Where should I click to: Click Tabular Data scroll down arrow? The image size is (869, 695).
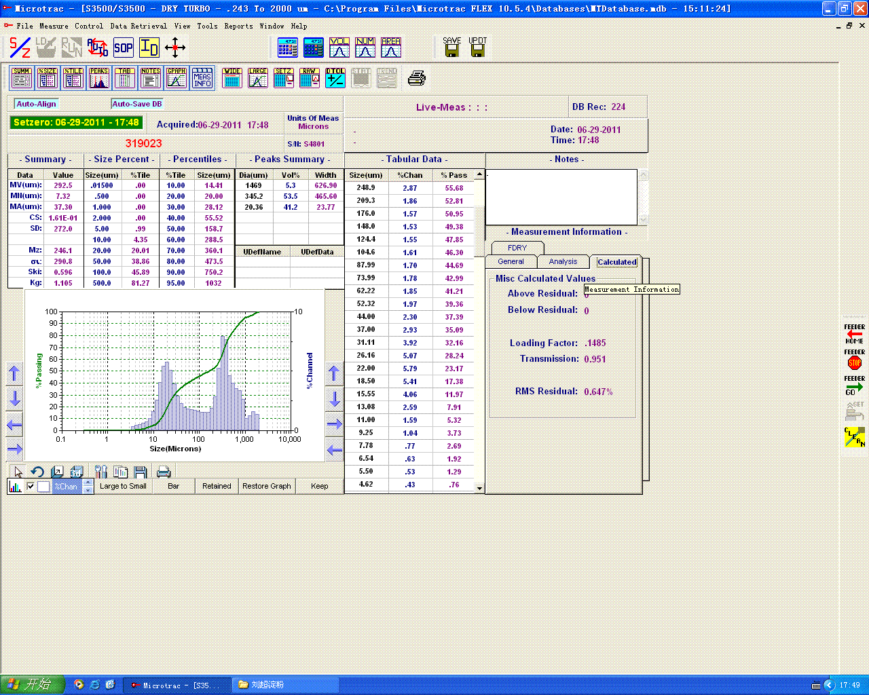[479, 488]
